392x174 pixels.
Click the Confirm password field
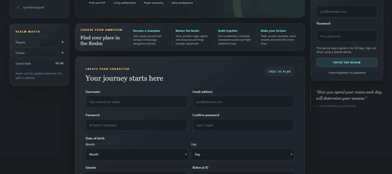pyautogui.click(x=243, y=125)
